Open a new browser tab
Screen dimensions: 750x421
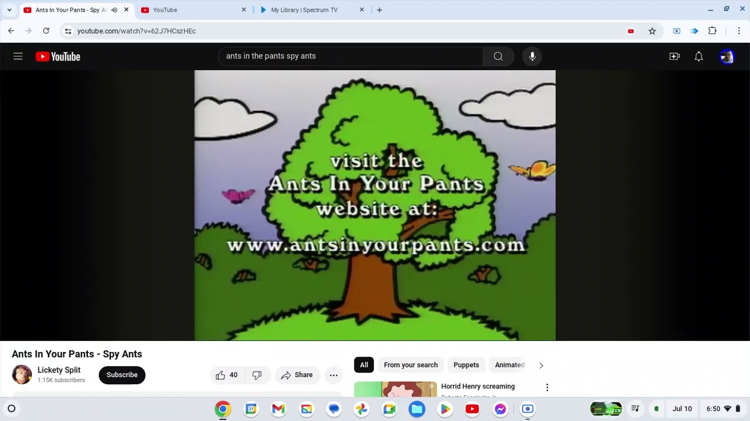pyautogui.click(x=379, y=10)
